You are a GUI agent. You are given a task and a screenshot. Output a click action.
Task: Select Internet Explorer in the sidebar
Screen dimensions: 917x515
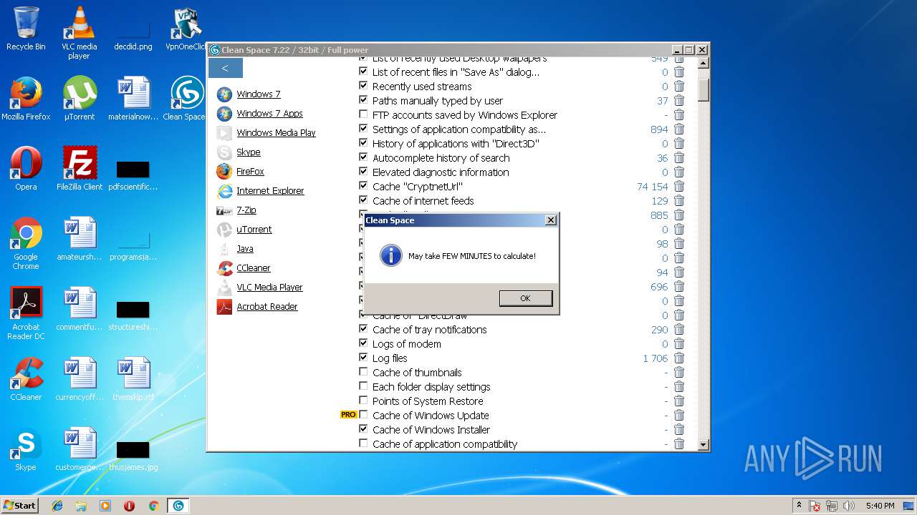coord(270,191)
